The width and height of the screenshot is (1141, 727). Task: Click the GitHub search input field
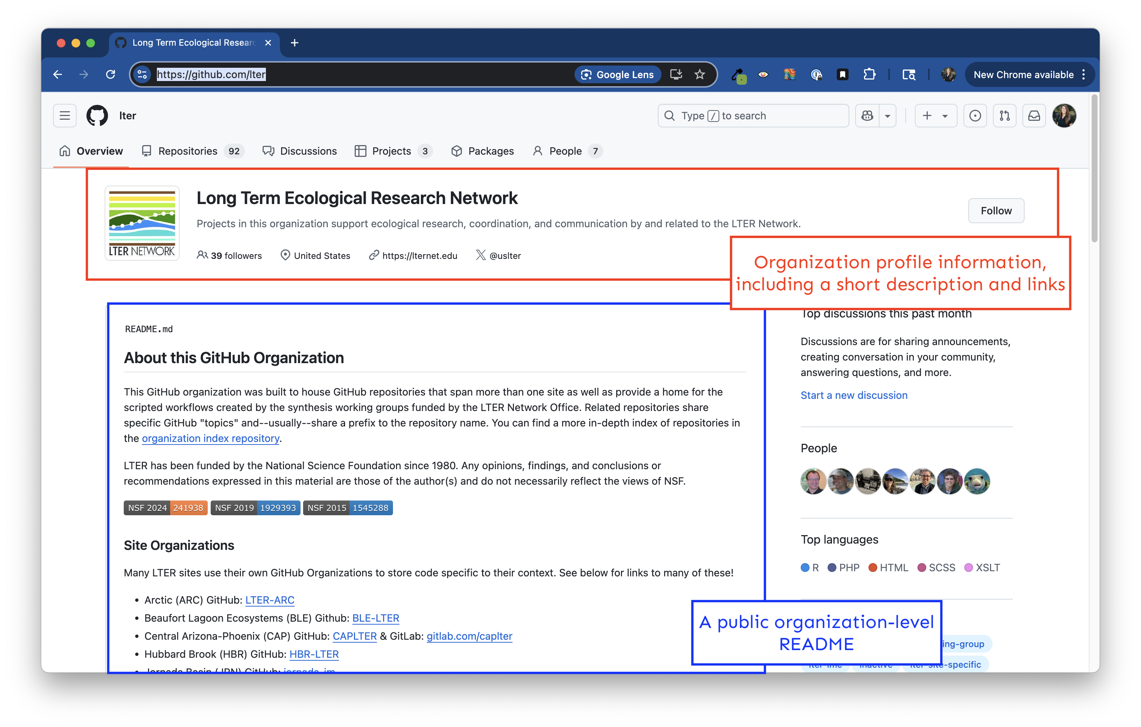(754, 116)
